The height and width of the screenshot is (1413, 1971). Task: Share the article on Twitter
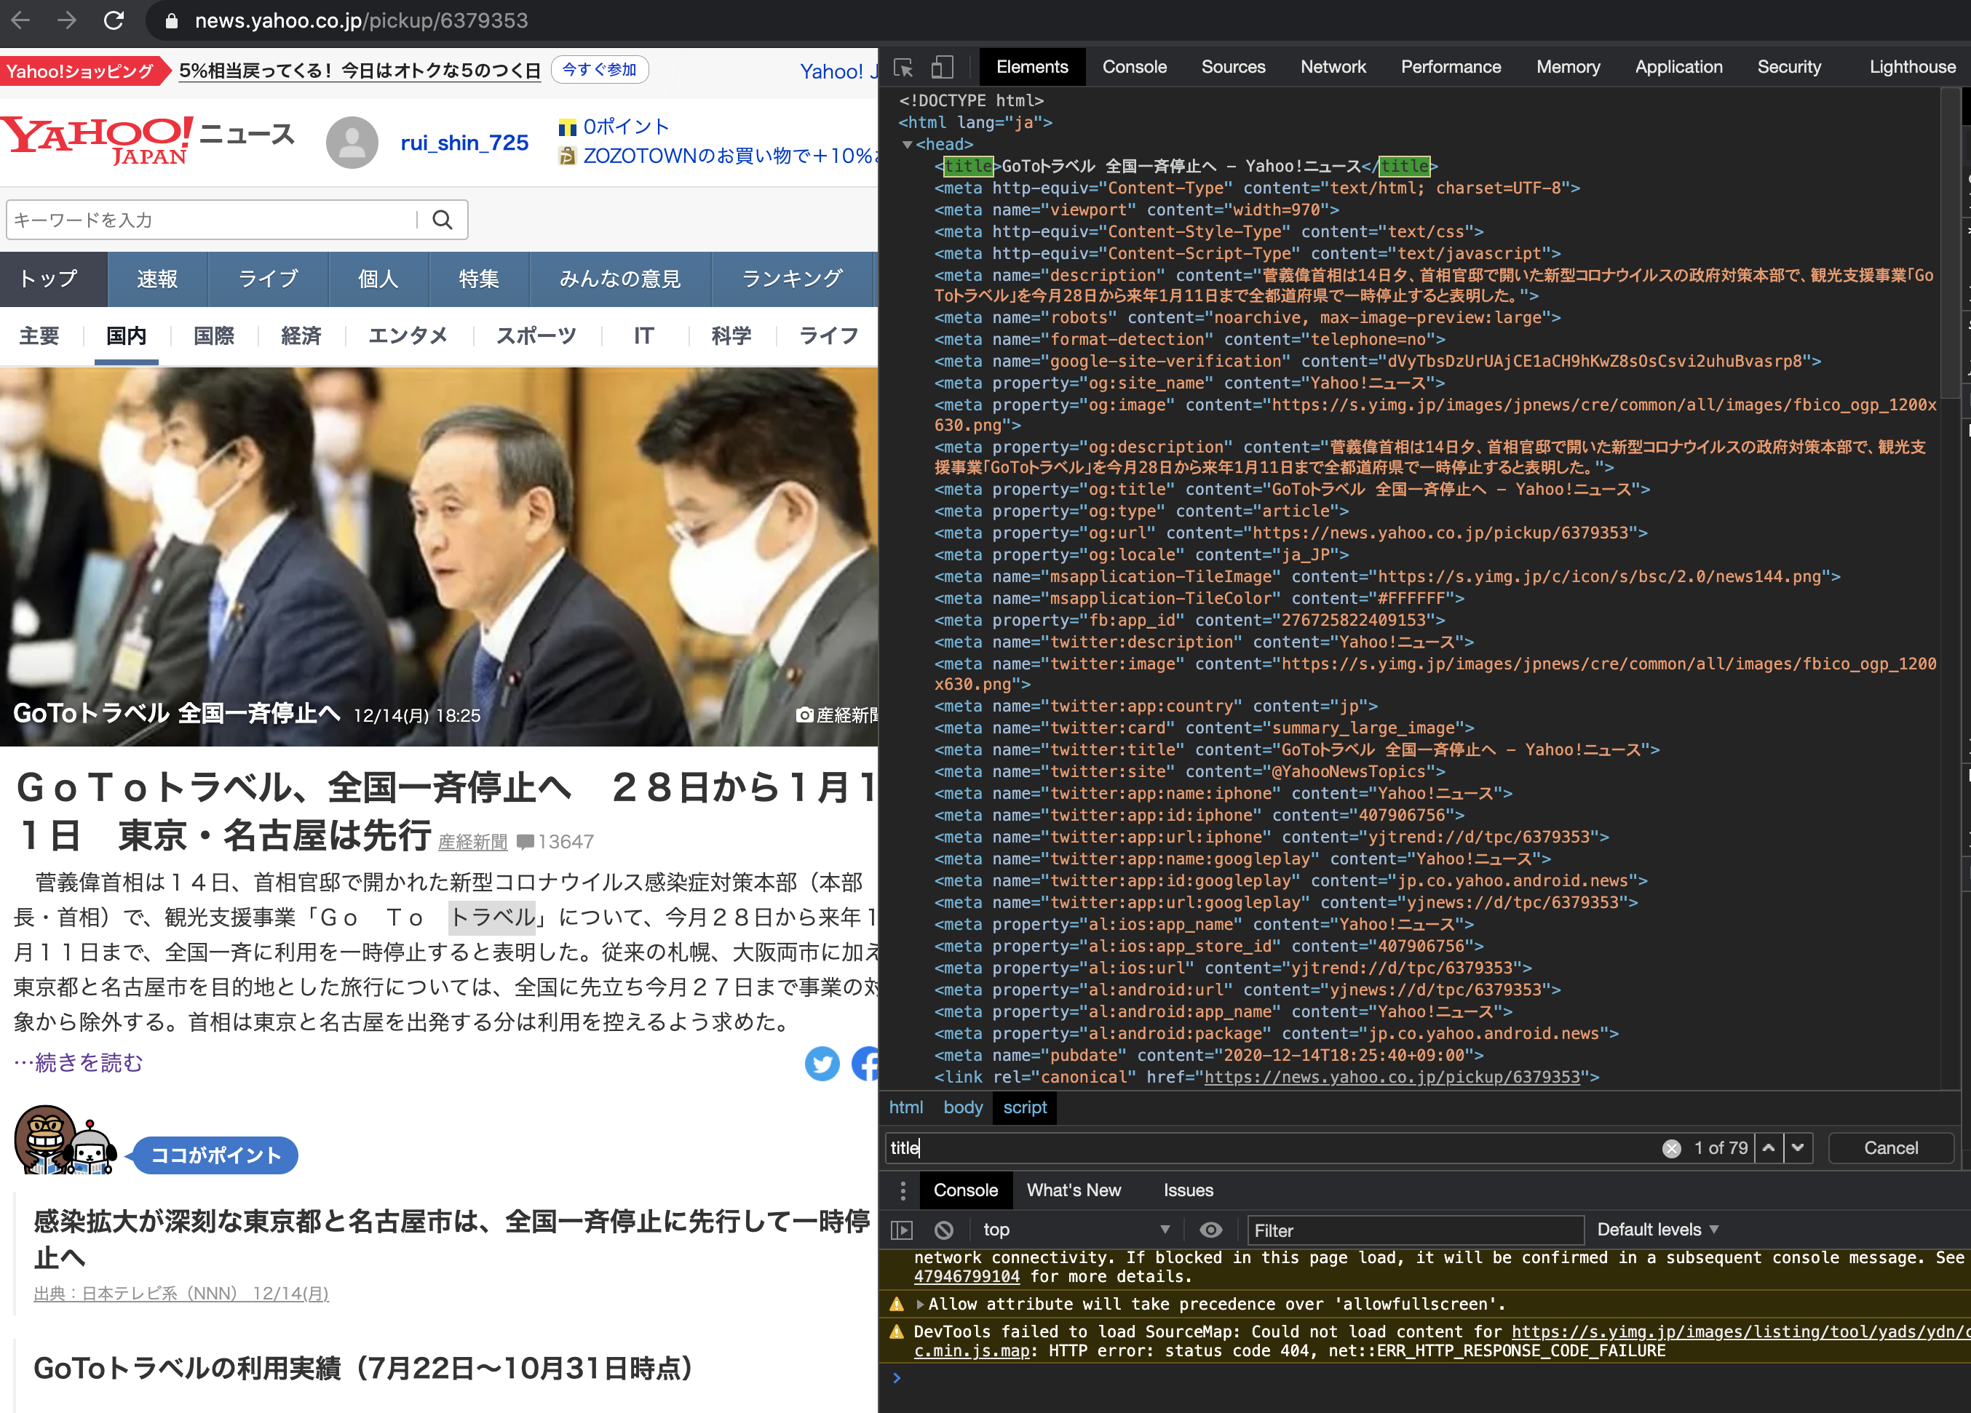point(822,1064)
